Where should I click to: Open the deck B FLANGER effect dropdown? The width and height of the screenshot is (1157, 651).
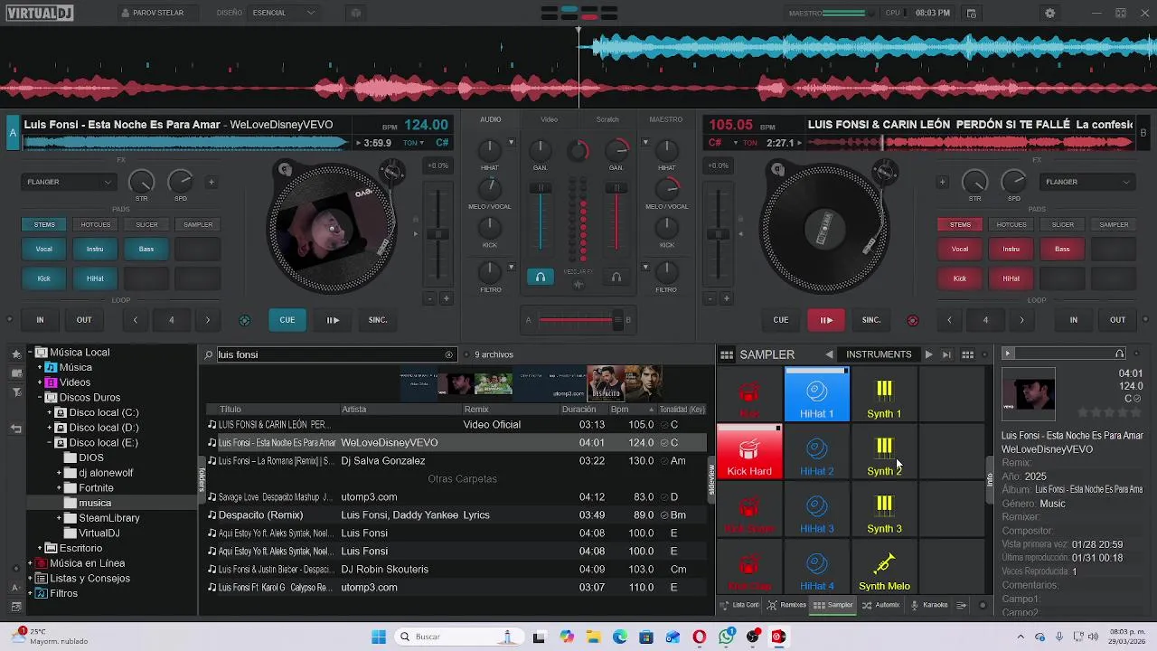[1088, 182]
